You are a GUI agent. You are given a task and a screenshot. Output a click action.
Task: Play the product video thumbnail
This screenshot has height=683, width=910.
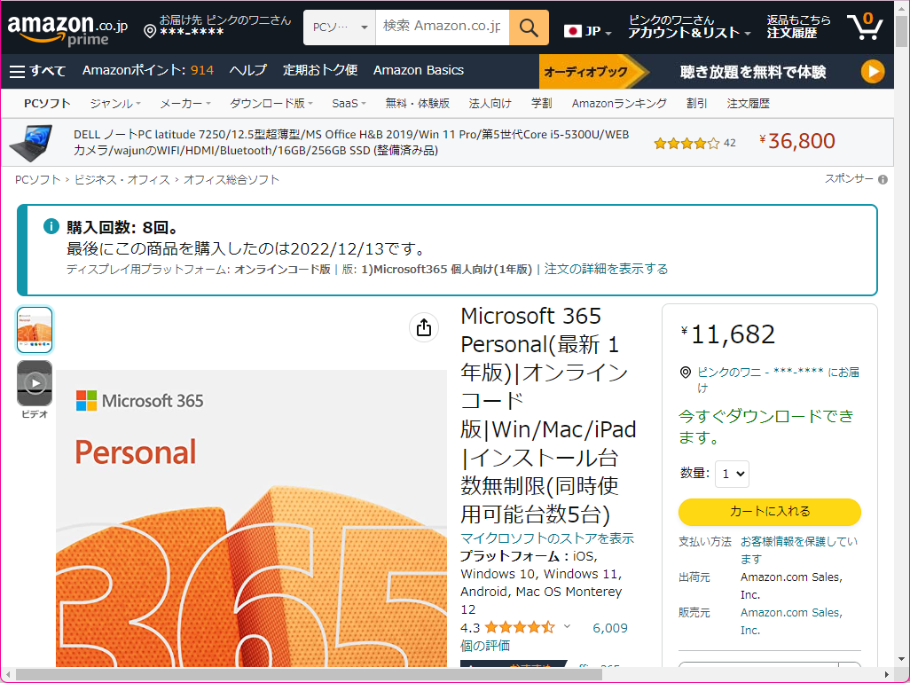35,383
